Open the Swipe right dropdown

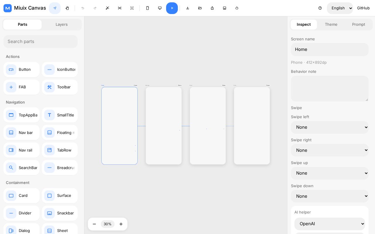330,150
